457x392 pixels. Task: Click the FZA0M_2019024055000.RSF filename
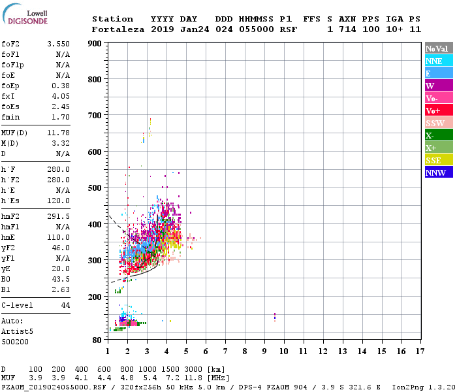54,387
